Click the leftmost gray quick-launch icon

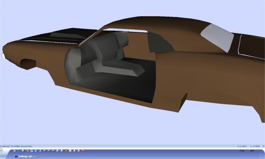tap(15, 151)
